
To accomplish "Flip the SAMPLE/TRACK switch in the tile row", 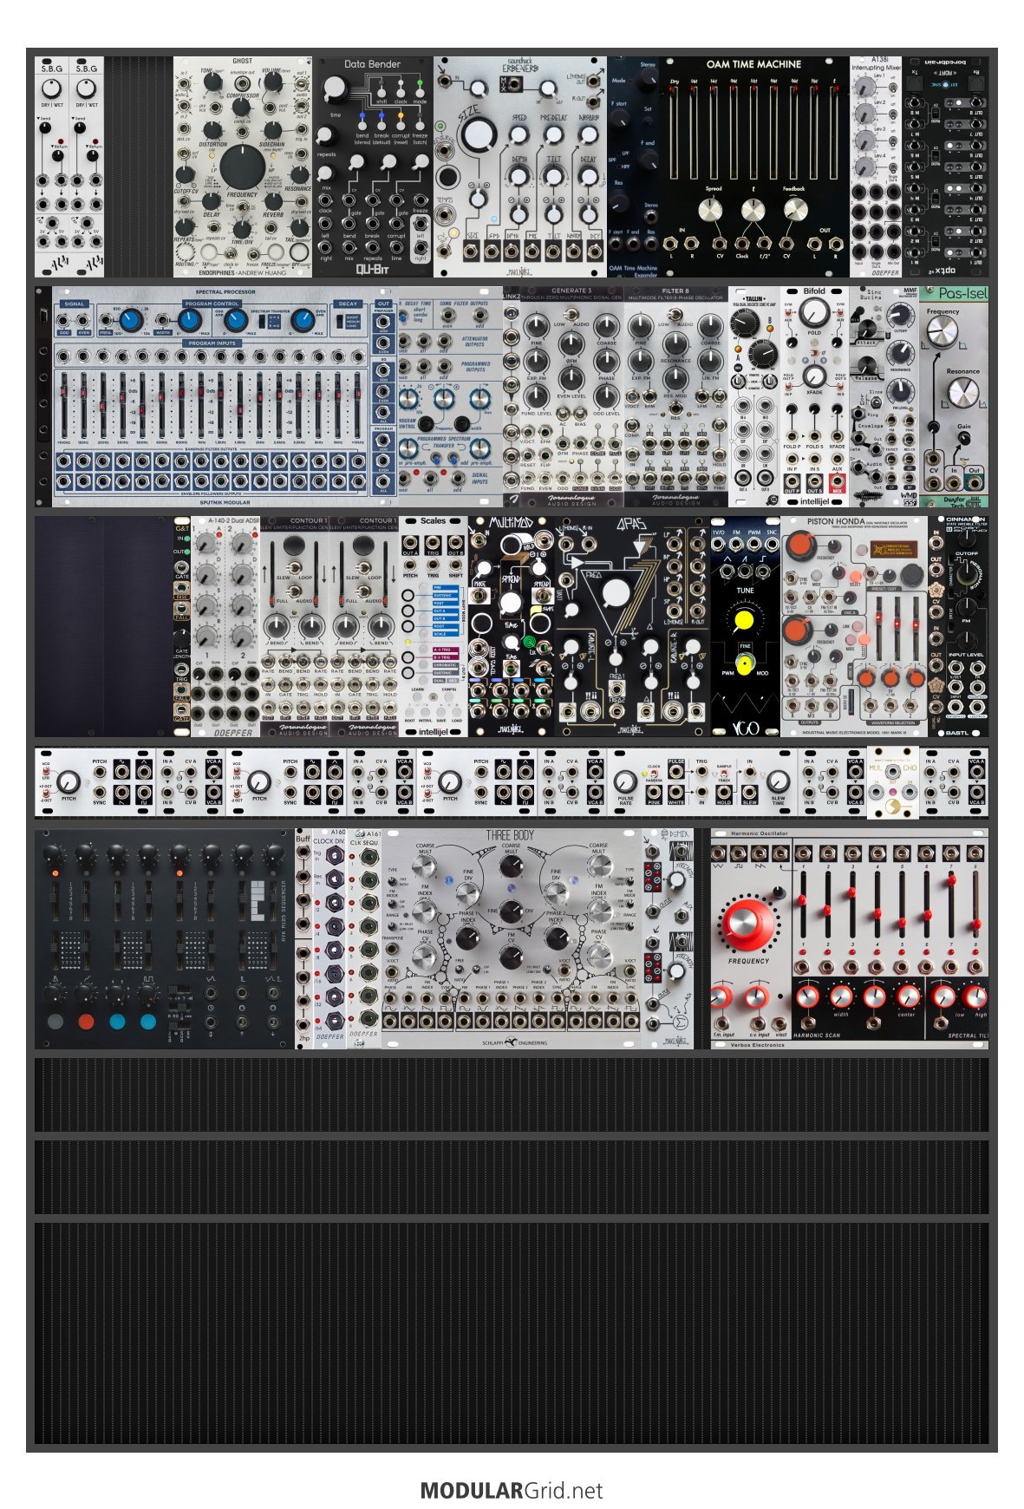I will [724, 773].
